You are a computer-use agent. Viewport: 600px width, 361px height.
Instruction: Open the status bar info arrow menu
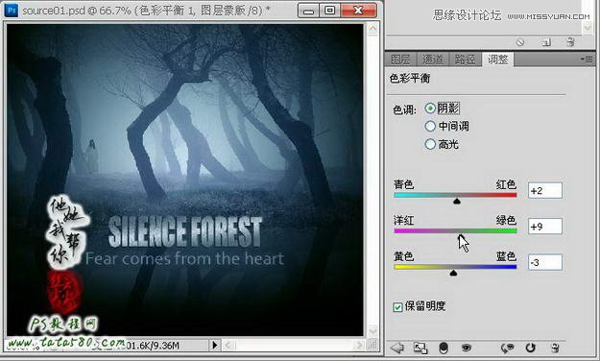coord(215,346)
